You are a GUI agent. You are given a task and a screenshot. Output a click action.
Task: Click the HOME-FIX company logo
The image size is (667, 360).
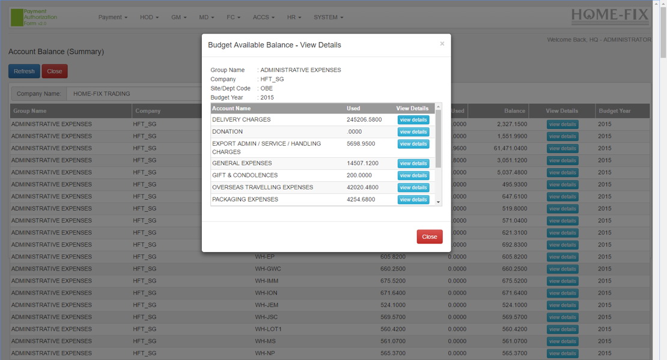click(610, 14)
